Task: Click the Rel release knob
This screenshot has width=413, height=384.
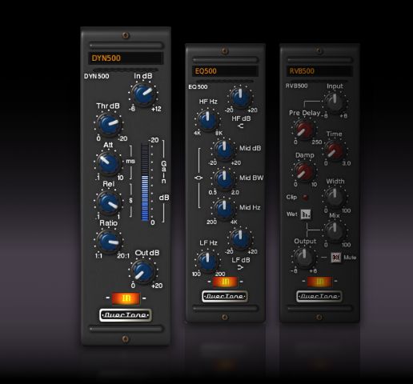Action: tap(108, 202)
